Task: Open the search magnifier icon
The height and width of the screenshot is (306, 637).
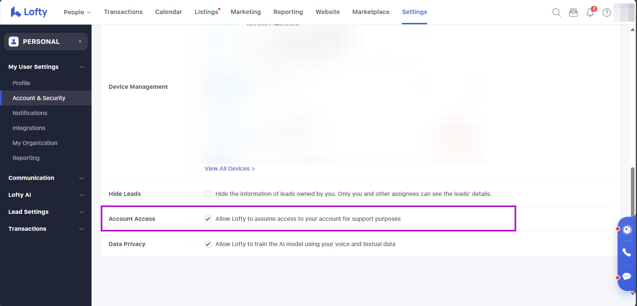Action: (556, 13)
